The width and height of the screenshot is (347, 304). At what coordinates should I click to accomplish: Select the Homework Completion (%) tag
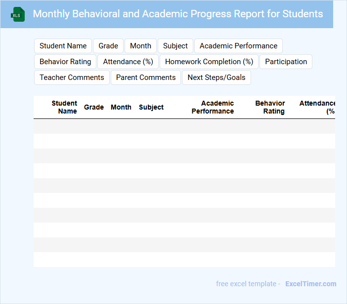(x=209, y=62)
